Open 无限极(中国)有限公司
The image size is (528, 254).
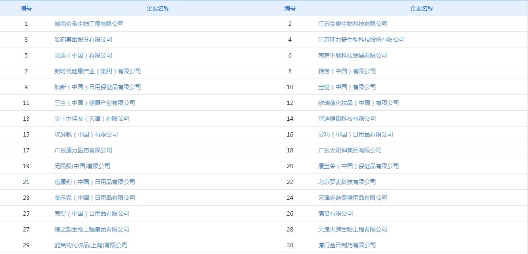click(x=82, y=166)
